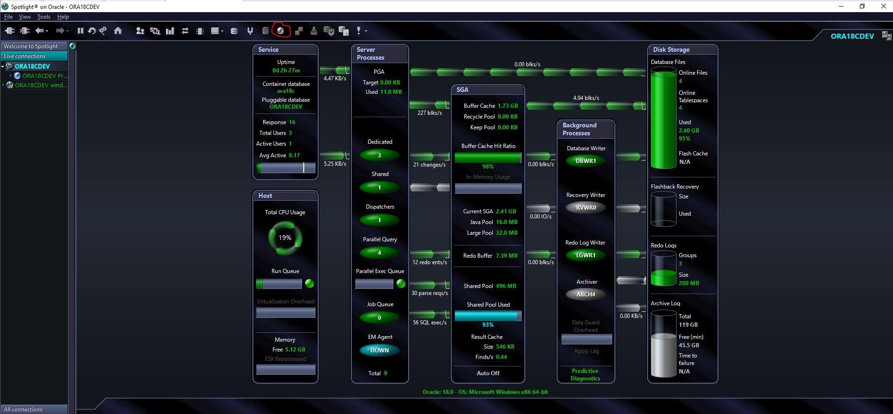Click the database barrel toolbar icon
This screenshot has height=414, width=893.
265,31
